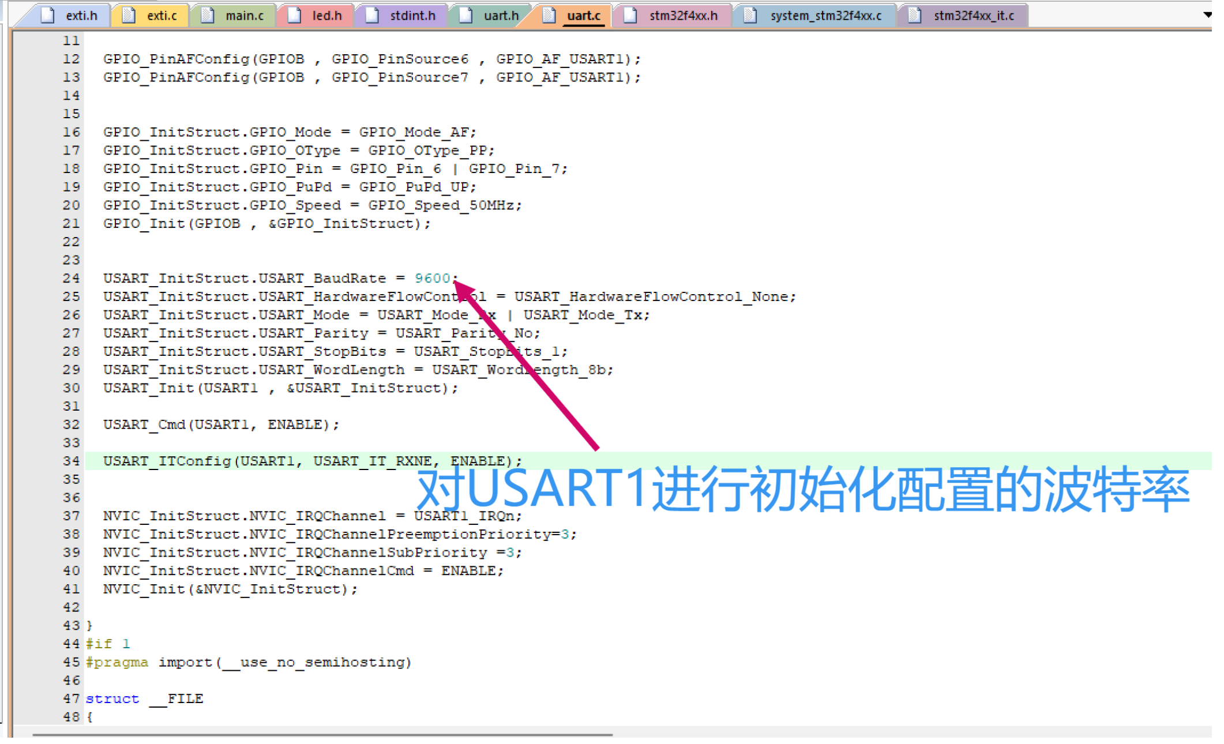Click GPIO_OType_PP on line 17
The height and width of the screenshot is (744, 1224).
(427, 151)
